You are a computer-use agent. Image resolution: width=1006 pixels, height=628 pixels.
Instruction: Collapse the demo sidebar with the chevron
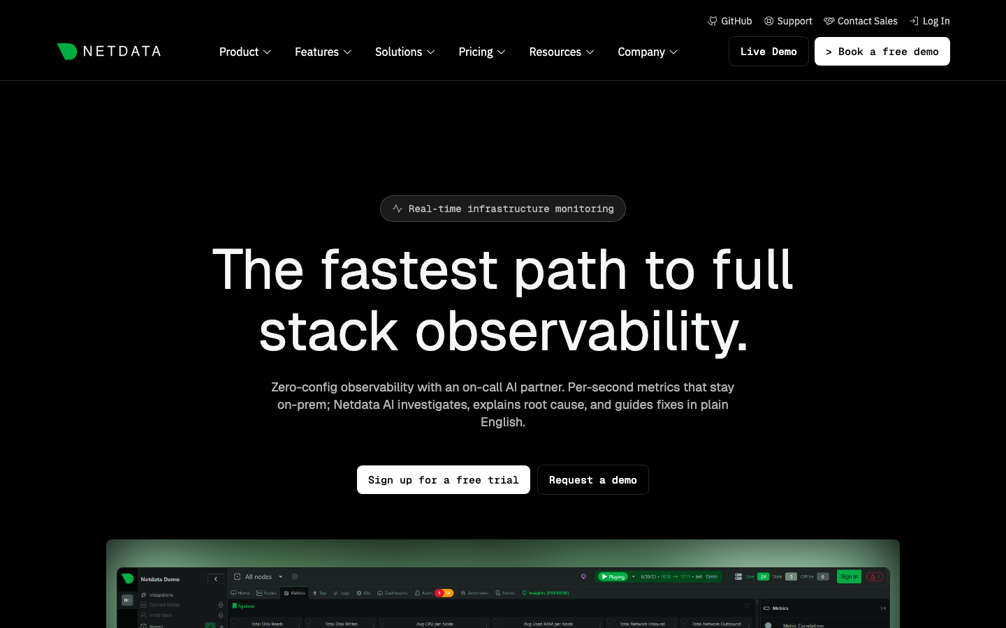(216, 578)
